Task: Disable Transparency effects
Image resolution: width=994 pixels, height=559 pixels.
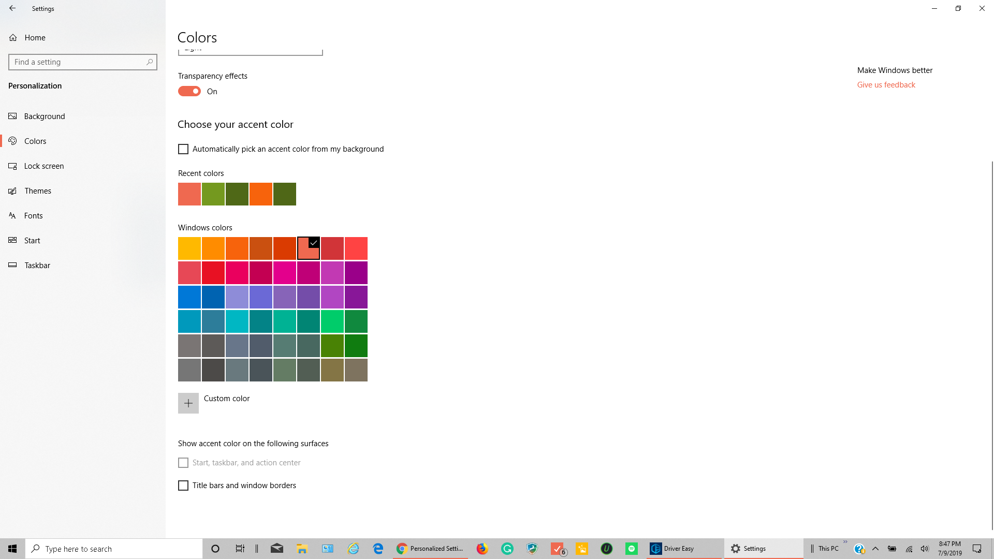Action: pos(189,91)
